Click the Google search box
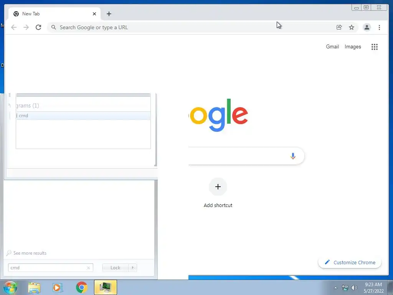This screenshot has height=295, width=393. (x=246, y=156)
